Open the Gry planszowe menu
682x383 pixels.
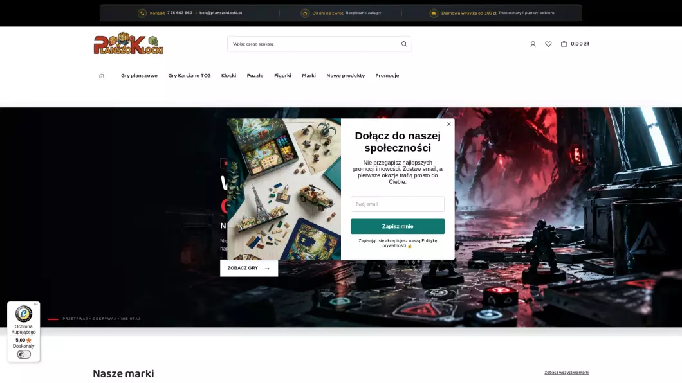(139, 76)
